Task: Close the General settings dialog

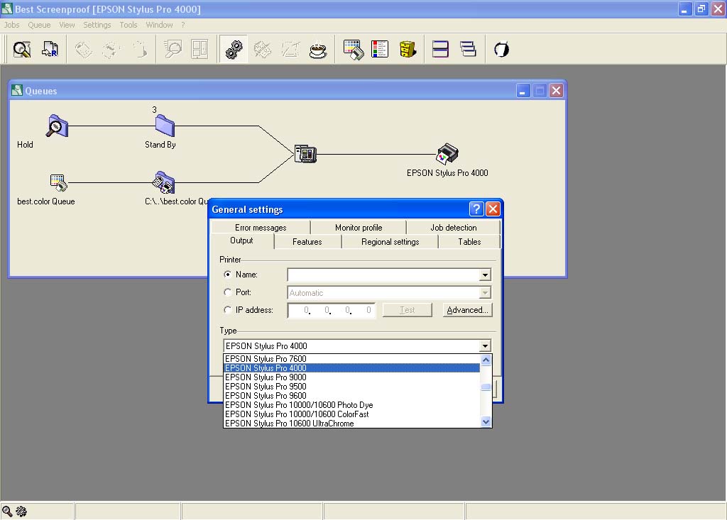Action: pyautogui.click(x=493, y=209)
